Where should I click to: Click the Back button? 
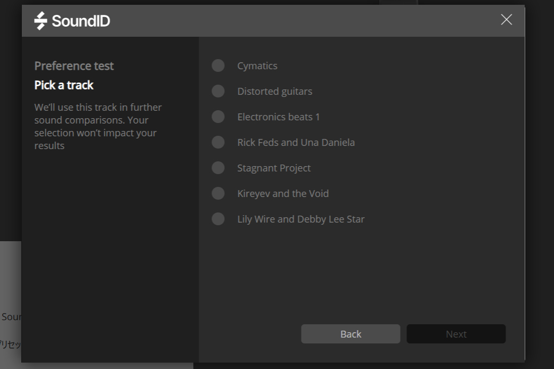pos(351,334)
